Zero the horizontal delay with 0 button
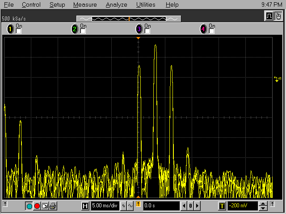Image resolution: width=286 pixels, height=214 pixels. coord(190,206)
